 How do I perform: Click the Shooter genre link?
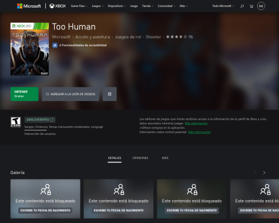pos(153,37)
